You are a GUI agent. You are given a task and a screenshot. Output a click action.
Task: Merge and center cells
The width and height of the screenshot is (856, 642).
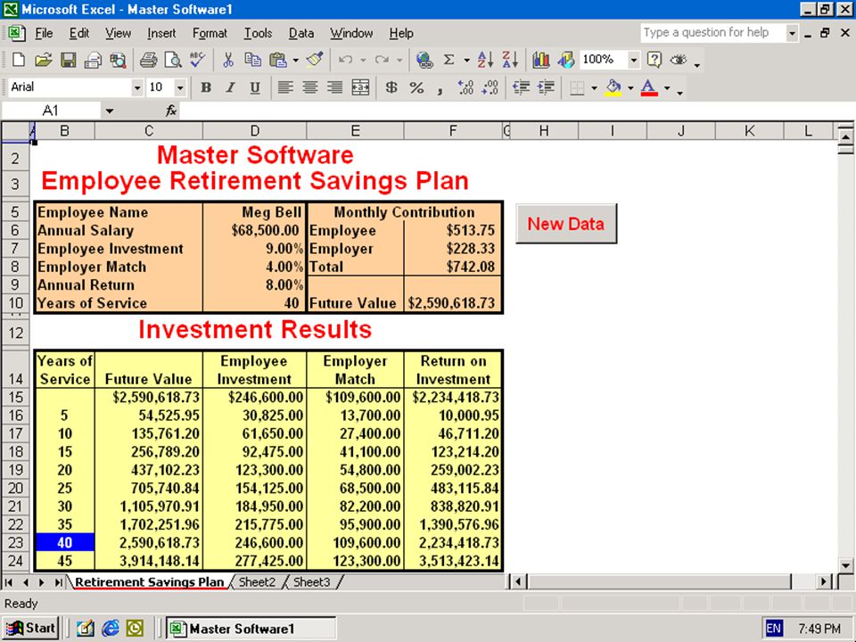click(360, 87)
